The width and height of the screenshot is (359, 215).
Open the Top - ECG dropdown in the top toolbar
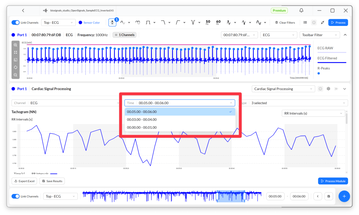click(59, 22)
